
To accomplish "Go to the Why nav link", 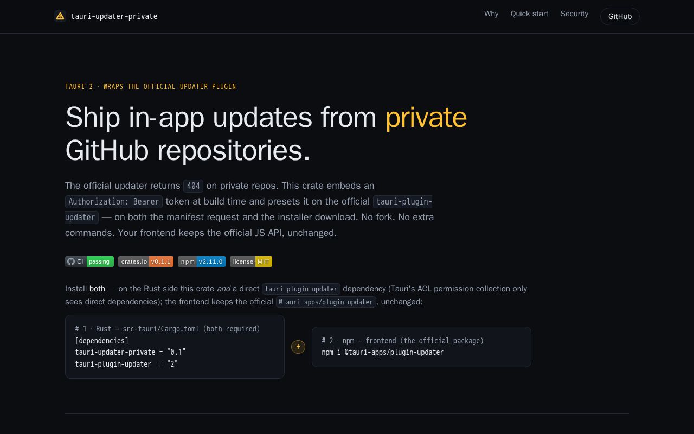I will [491, 14].
